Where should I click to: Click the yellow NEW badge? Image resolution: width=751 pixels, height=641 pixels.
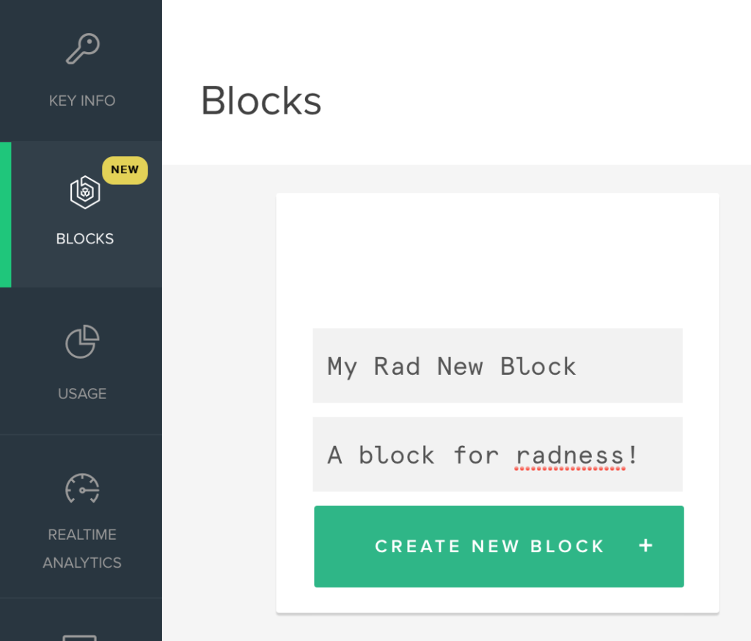coord(125,170)
